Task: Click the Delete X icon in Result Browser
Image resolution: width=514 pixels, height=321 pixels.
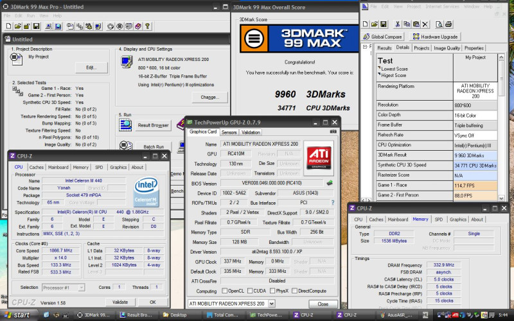Action: [x=425, y=24]
